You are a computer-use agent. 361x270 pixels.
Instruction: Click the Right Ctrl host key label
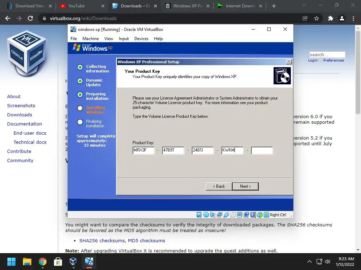coord(278,215)
